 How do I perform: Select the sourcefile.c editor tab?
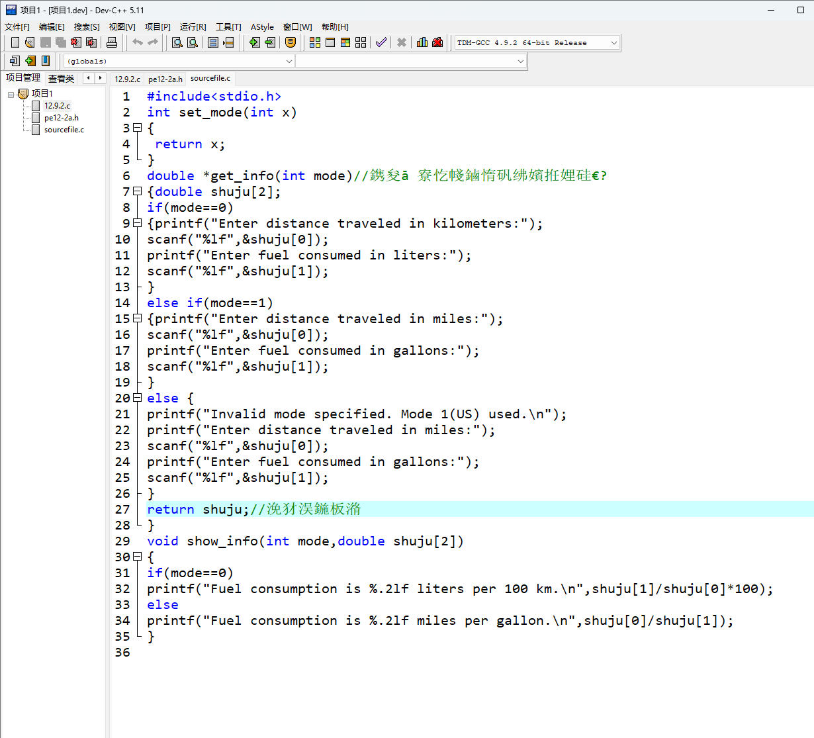(210, 78)
